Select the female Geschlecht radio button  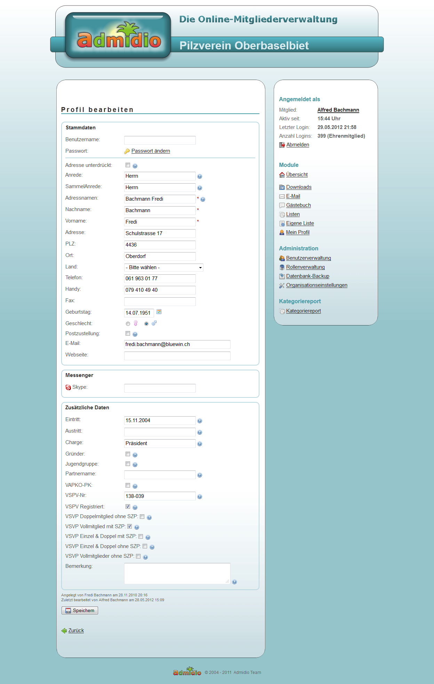tap(128, 324)
